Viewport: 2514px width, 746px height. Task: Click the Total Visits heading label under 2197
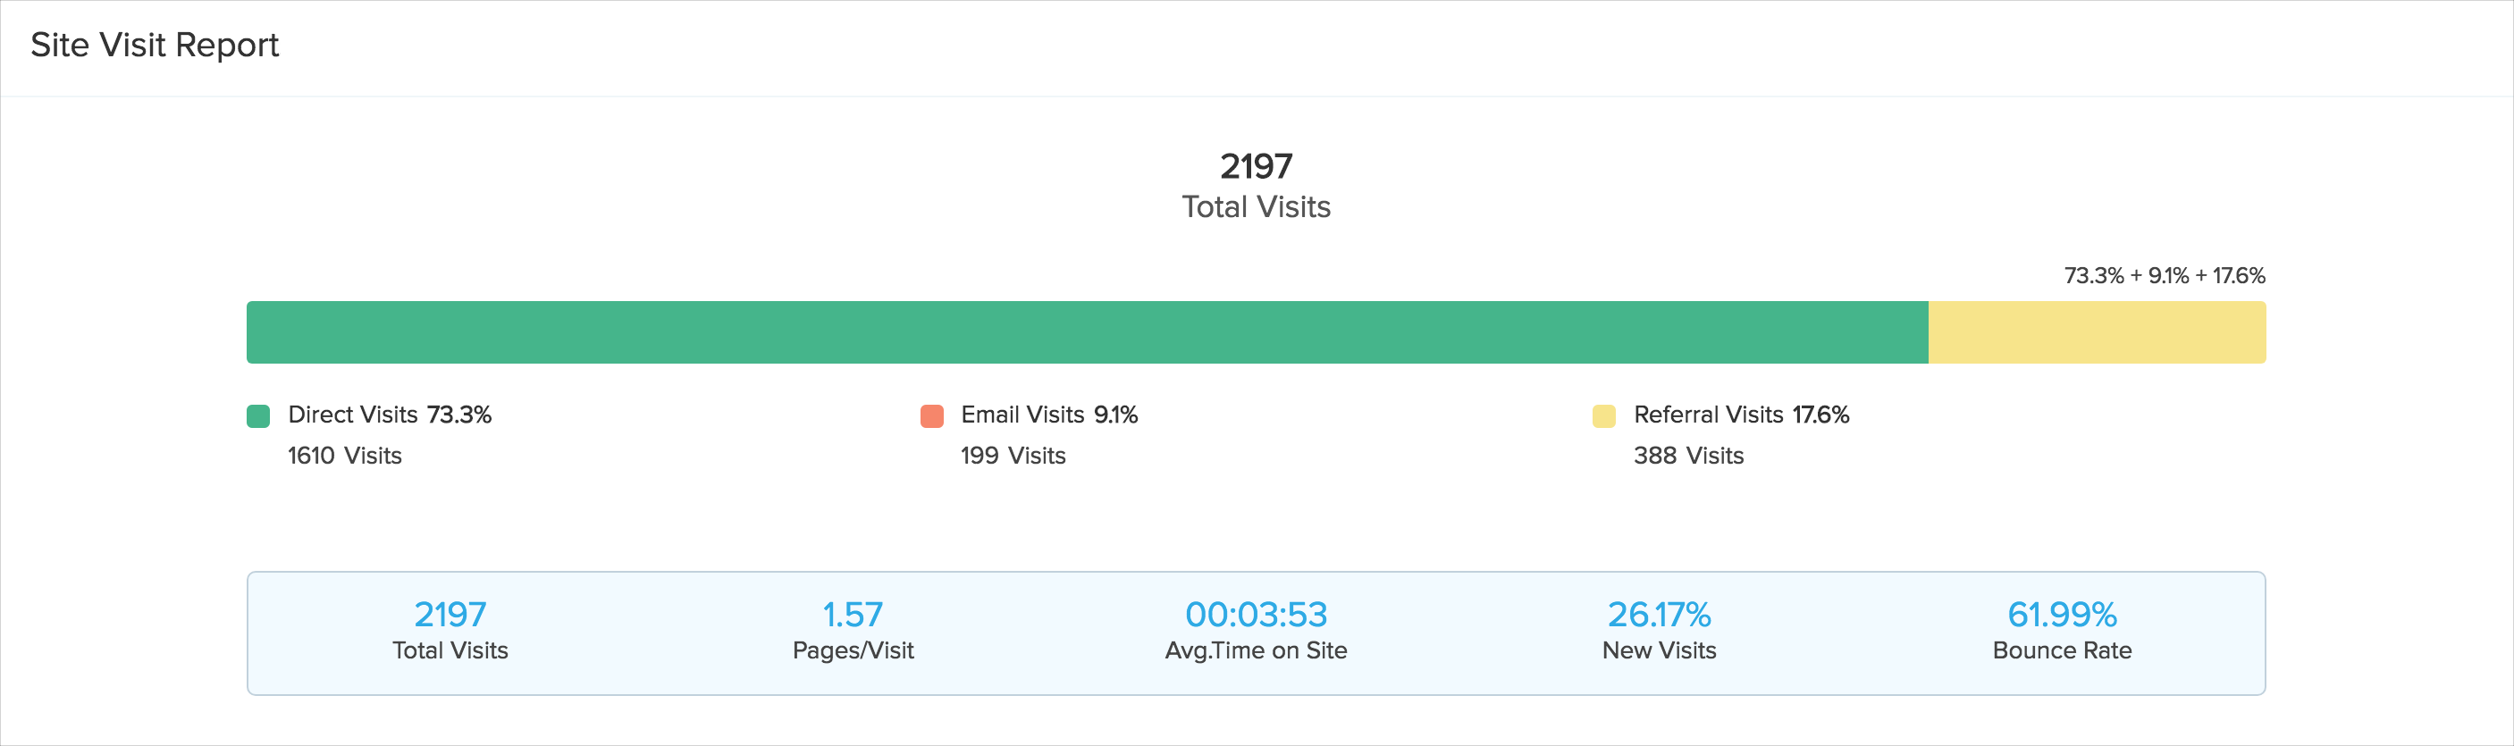(1256, 206)
